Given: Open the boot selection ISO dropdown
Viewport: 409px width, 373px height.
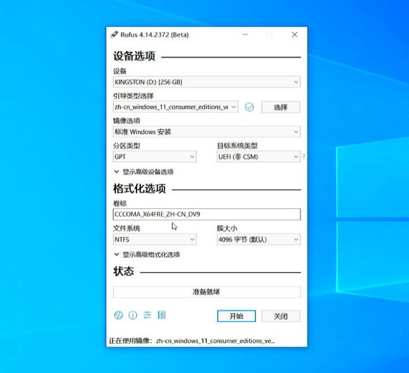Looking at the screenshot, I should (175, 107).
